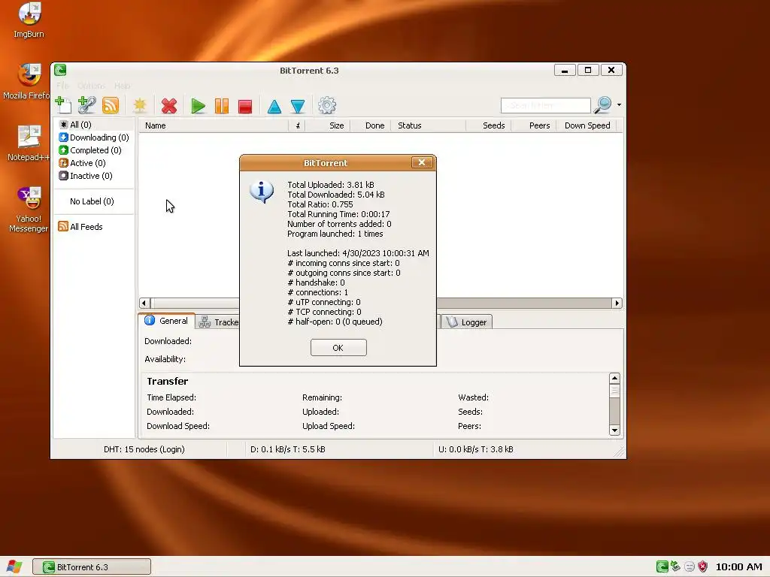Click Add Torrent from URL icon
Screen dimensions: 770x577
click(x=87, y=105)
